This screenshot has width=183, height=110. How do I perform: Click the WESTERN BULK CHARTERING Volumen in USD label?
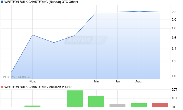point(38,87)
